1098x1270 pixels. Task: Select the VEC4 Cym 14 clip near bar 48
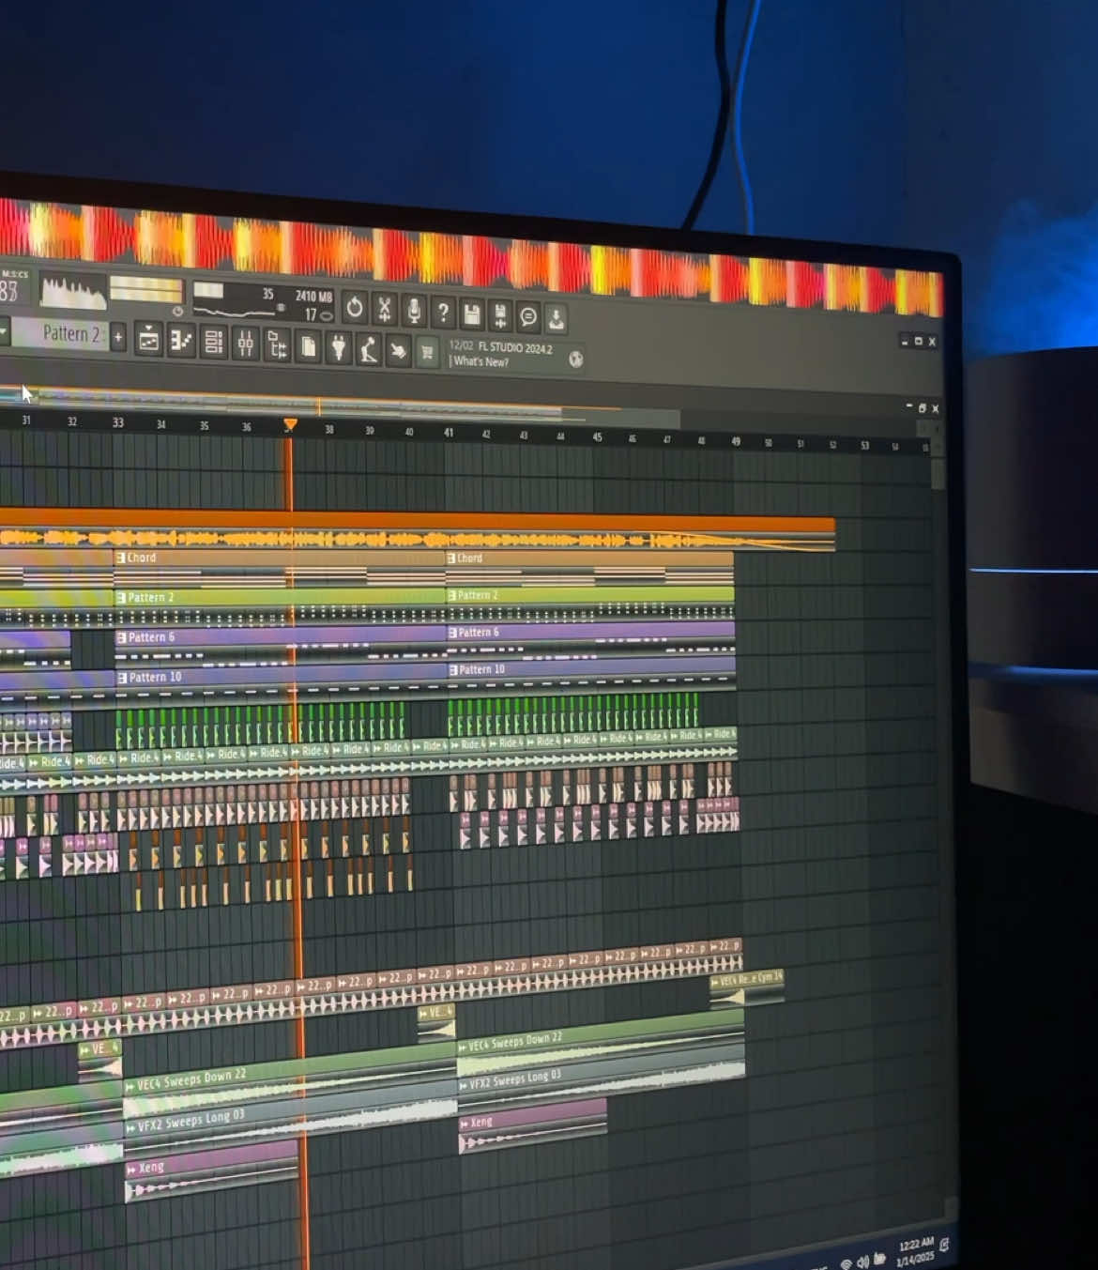(x=746, y=987)
